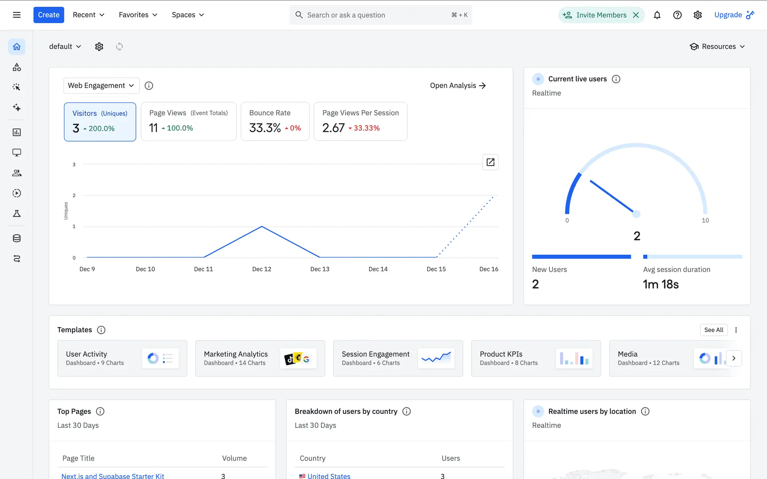
Task: Open the experiment flask icon in the sidebar
Action: (x=16, y=214)
